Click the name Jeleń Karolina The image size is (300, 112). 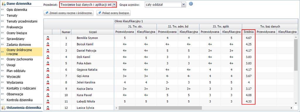86,82
